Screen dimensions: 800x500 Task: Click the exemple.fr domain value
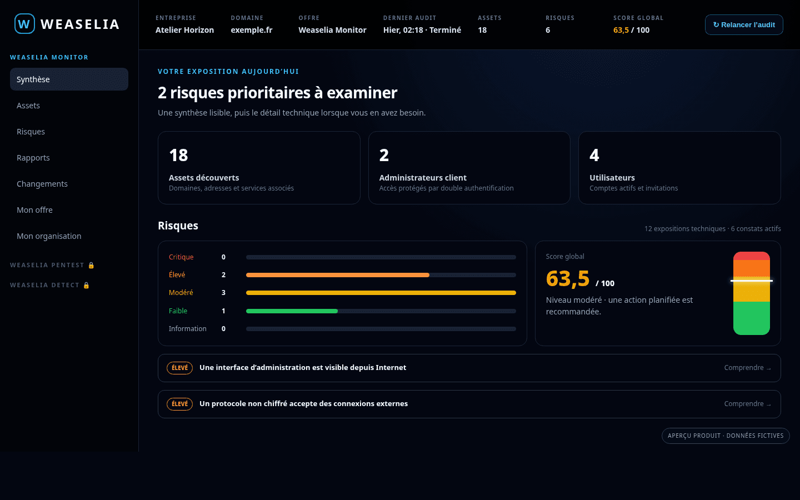pyautogui.click(x=252, y=30)
